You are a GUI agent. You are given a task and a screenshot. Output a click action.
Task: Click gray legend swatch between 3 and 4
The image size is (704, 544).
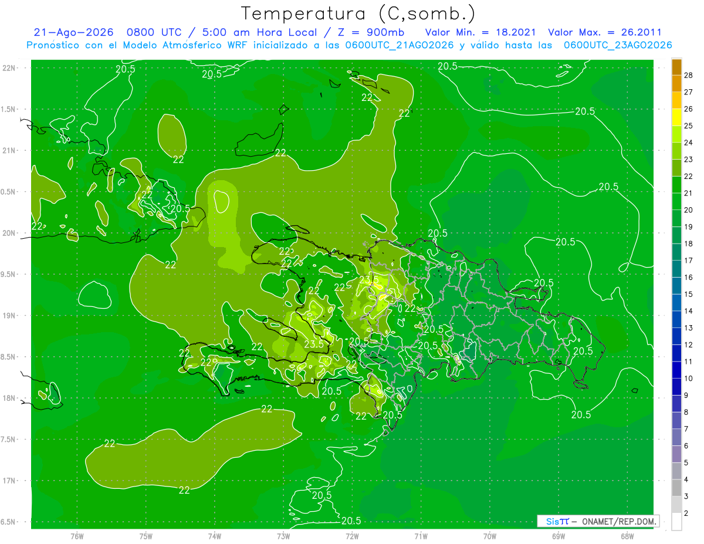(676, 488)
